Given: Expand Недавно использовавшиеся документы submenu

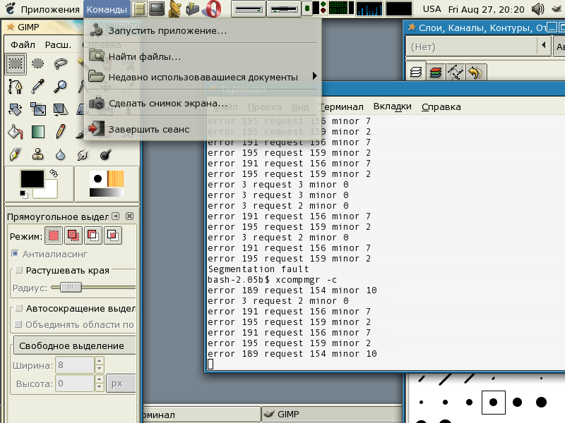Looking at the screenshot, I should pyautogui.click(x=203, y=77).
